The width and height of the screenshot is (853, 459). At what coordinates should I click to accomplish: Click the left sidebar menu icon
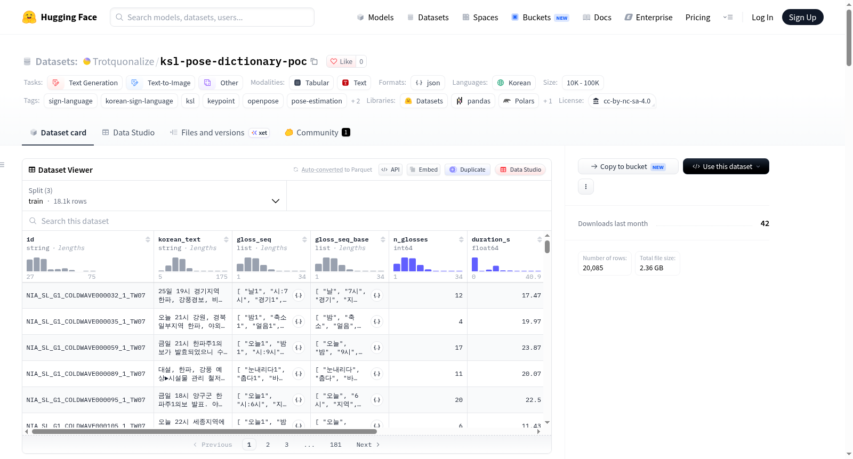click(x=2, y=165)
